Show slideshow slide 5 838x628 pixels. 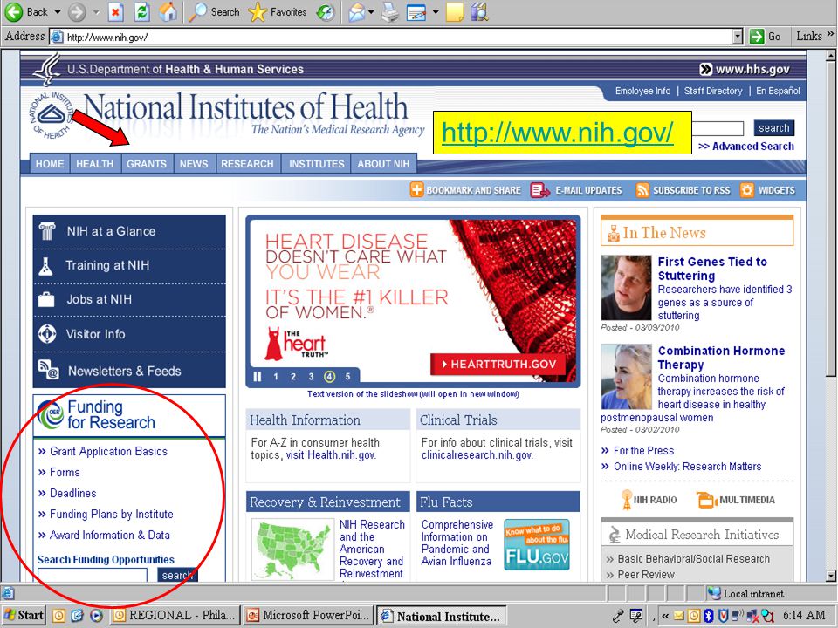point(347,377)
